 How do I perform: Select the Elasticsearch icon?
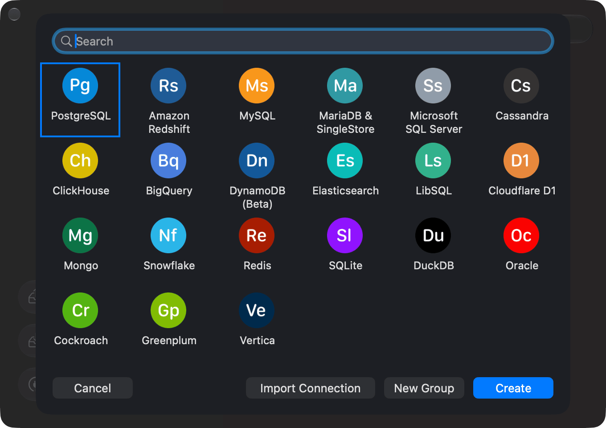[345, 160]
